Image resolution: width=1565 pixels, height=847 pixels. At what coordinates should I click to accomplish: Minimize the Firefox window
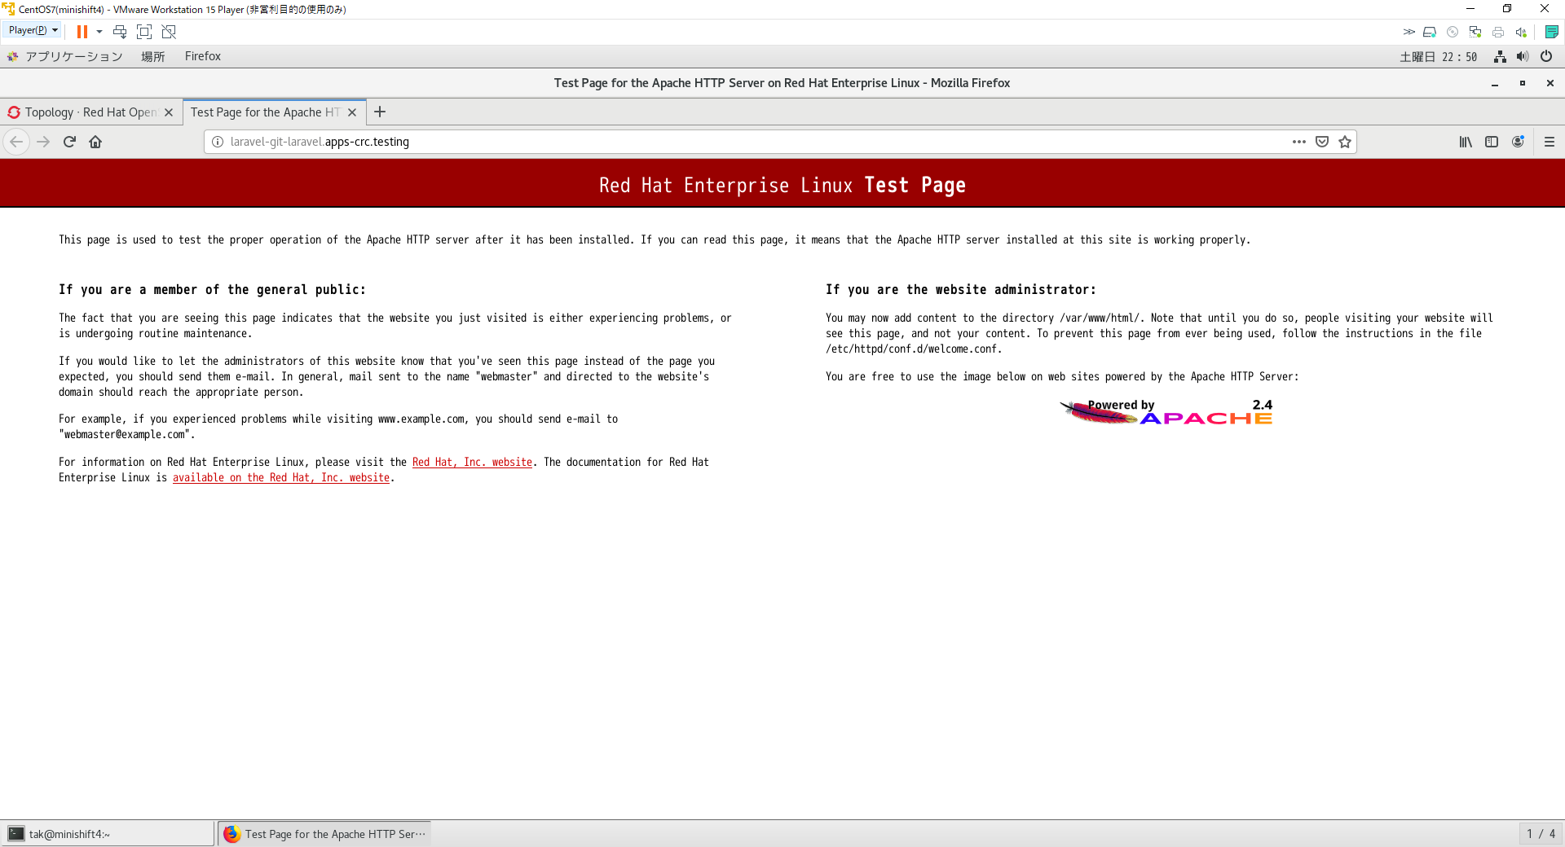[1495, 83]
